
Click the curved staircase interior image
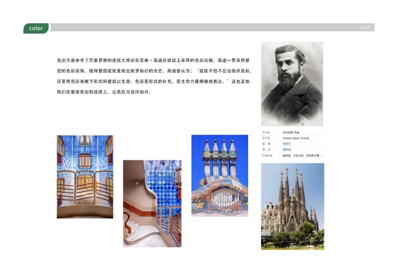(152, 203)
